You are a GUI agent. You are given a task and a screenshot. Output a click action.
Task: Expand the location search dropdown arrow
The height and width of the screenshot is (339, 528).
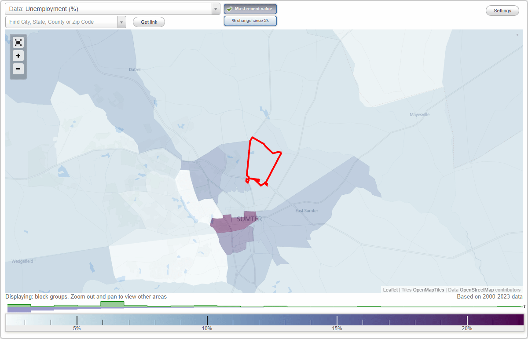coord(122,22)
